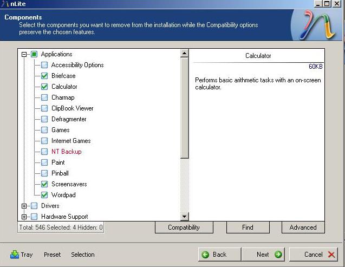Open the Preset menu

click(52, 255)
